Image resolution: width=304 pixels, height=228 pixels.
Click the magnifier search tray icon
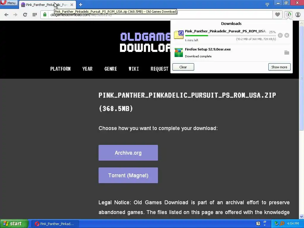click(x=282, y=224)
